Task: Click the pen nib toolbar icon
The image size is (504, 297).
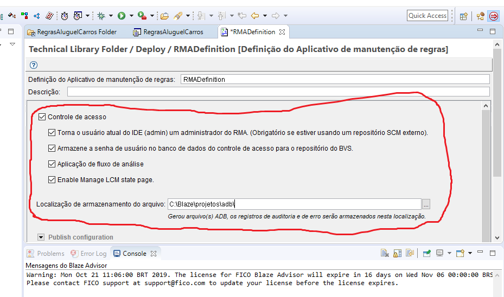Action: point(178,15)
